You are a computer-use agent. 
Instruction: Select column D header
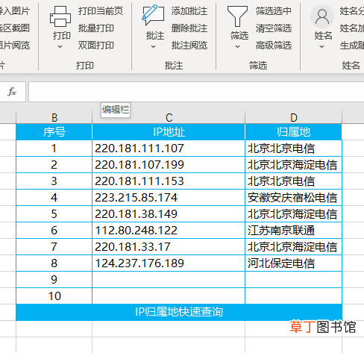coord(293,117)
